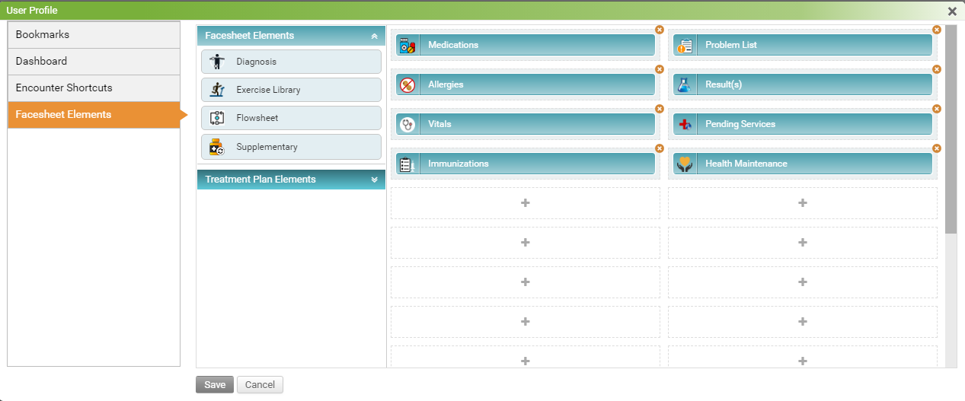This screenshot has height=401, width=965.
Task: Cancel the profile edits
Action: 260,385
